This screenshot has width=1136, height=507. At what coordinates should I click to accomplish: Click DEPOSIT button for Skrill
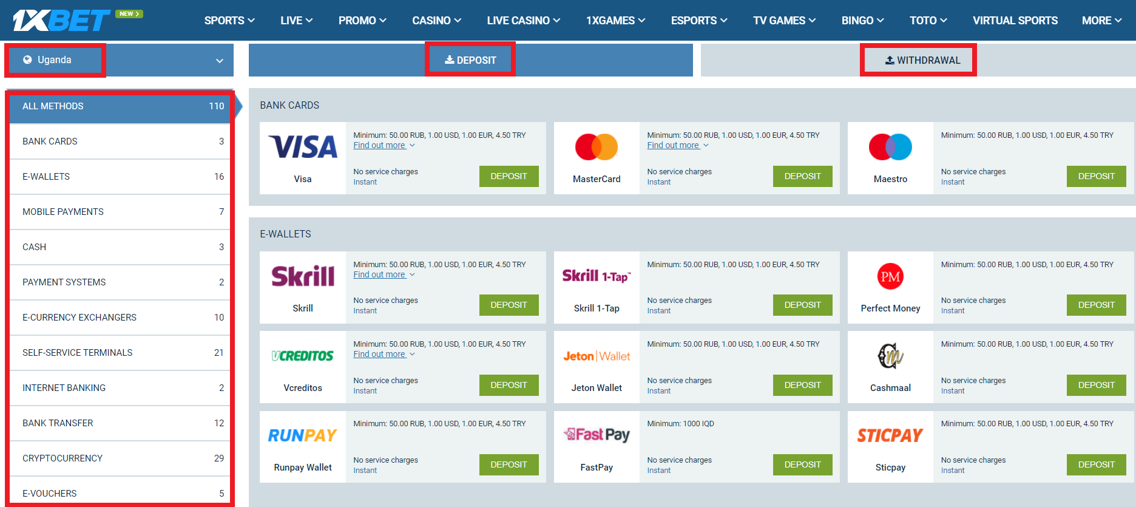[x=509, y=305]
